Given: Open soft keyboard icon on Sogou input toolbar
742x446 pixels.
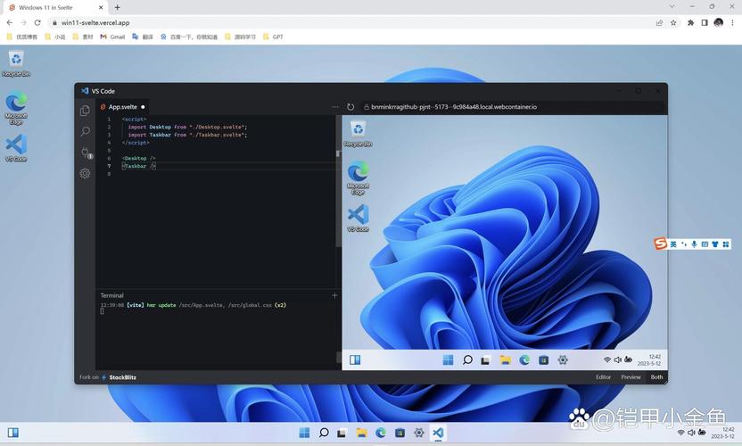Looking at the screenshot, I should 705,244.
